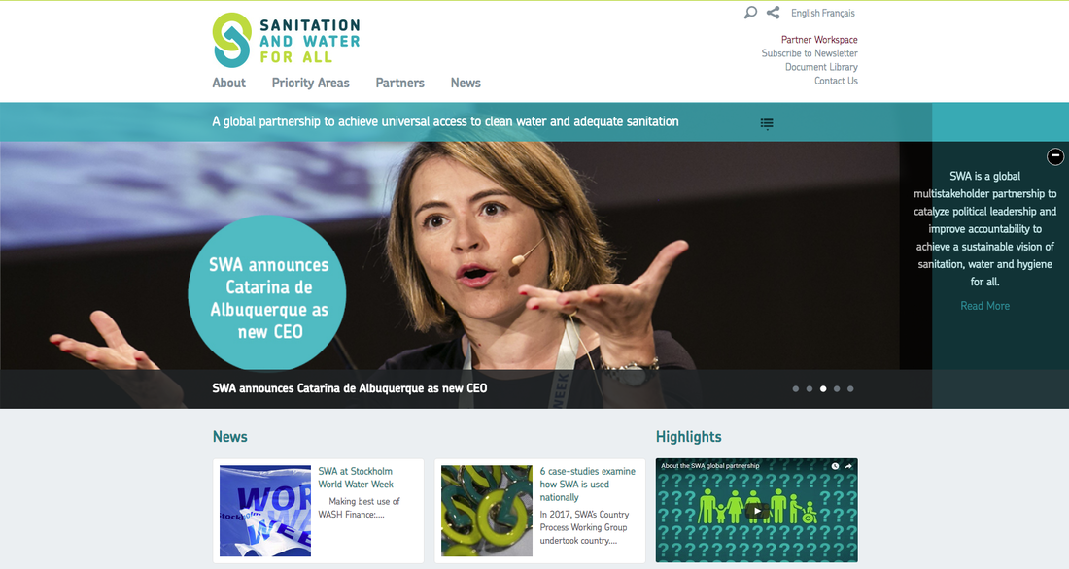This screenshot has width=1069, height=569.
Task: Click Read More in the SWA panel
Action: coord(984,306)
